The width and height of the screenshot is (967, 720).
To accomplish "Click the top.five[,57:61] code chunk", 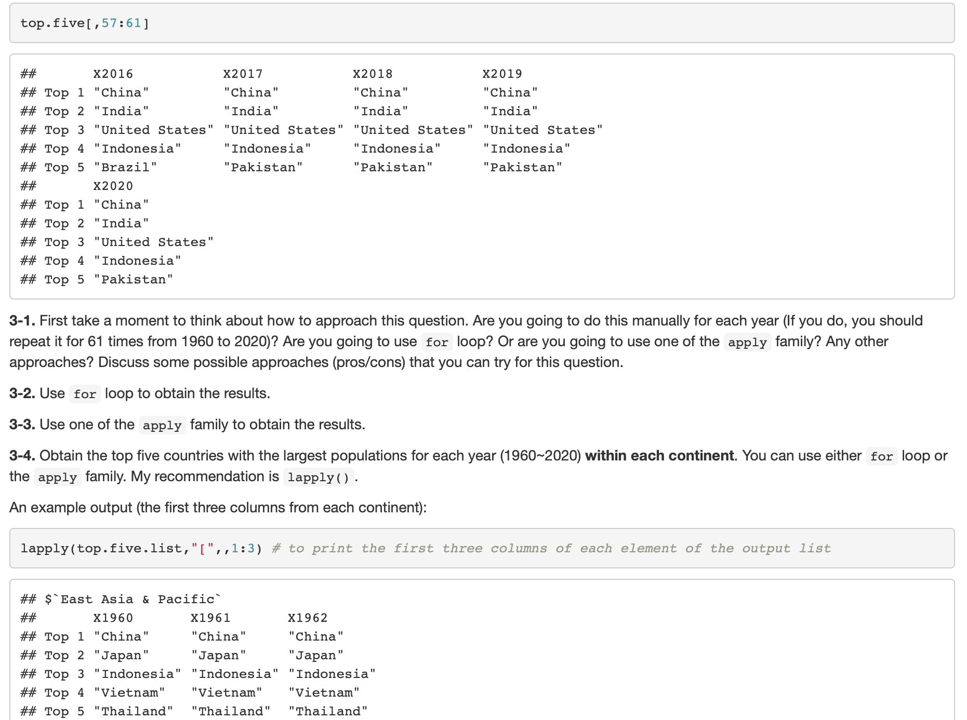I will [x=83, y=22].
